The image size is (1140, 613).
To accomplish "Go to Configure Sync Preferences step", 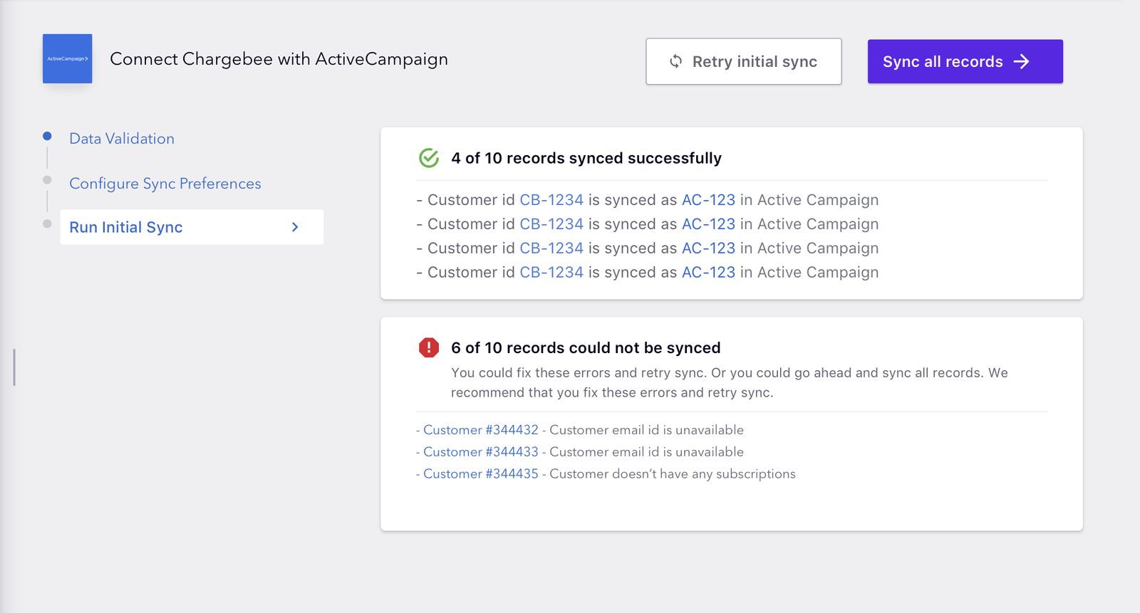I will pos(165,184).
